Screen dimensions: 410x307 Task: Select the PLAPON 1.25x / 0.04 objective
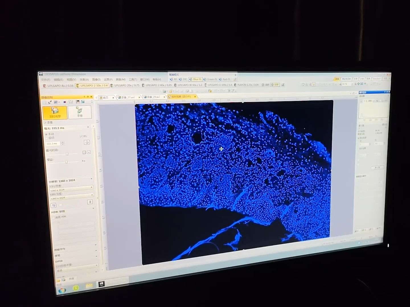coord(246,85)
